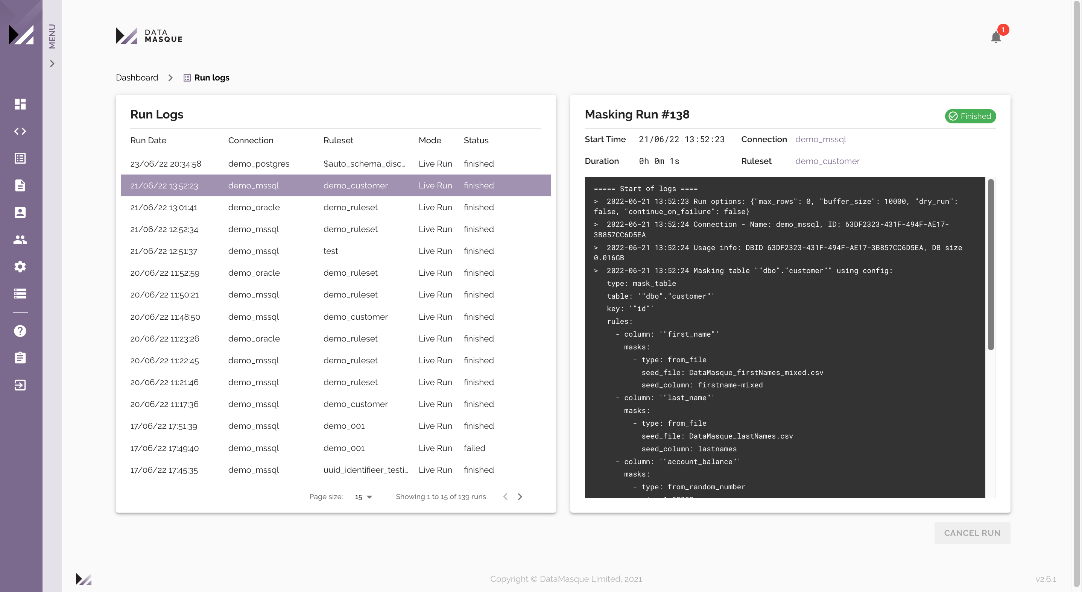Click the log viewer scrollbar
Screen dimensions: 1082x592
(991, 264)
